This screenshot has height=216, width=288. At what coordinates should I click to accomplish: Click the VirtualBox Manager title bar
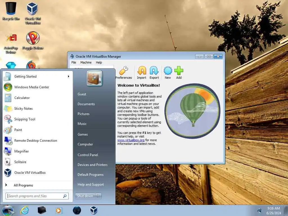pos(132,56)
